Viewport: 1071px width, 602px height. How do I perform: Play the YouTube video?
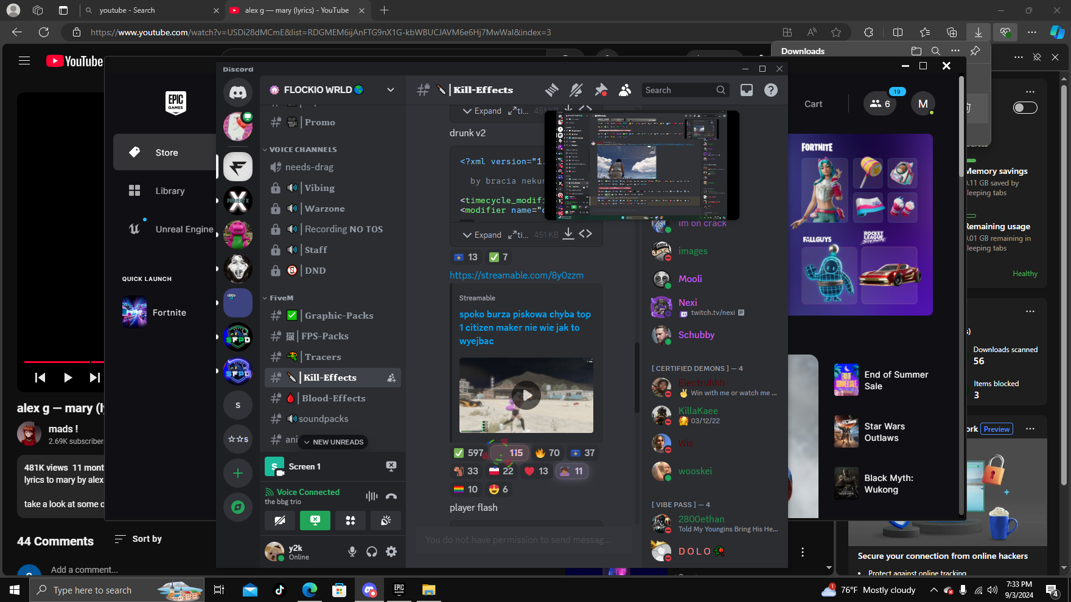pyautogui.click(x=68, y=378)
